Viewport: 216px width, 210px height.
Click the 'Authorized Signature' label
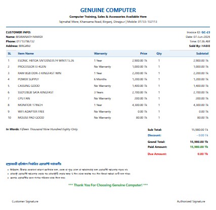point(191,201)
